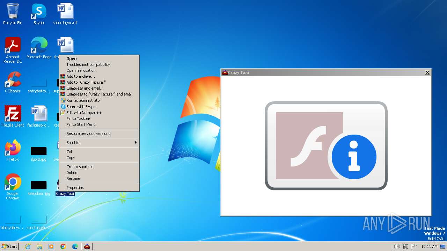Close the Crazy Taxi window
This screenshot has width=447, height=251.
(x=427, y=73)
